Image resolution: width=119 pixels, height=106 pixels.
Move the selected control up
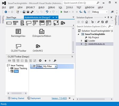(x=45, y=61)
